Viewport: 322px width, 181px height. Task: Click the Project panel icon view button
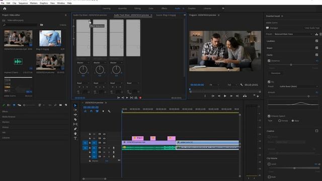14,105
